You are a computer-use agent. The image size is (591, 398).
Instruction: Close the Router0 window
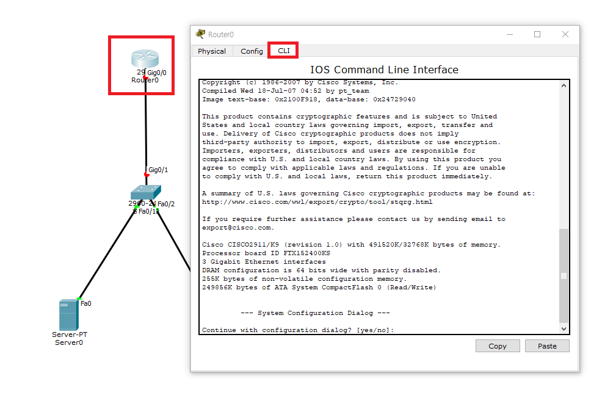tap(565, 34)
